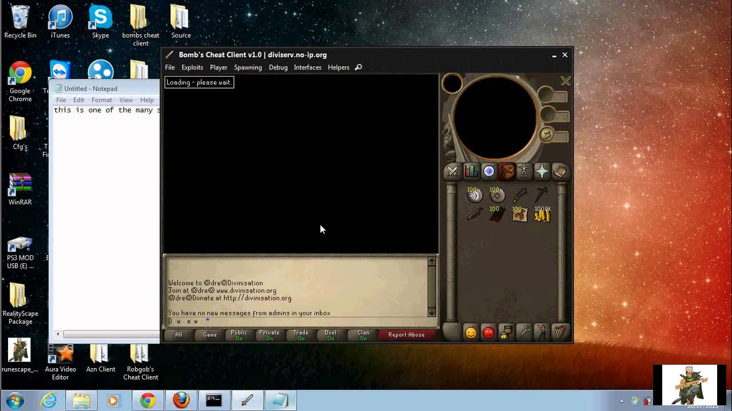Click the bow item in inventory
The width and height of the screenshot is (732, 411).
click(474, 214)
